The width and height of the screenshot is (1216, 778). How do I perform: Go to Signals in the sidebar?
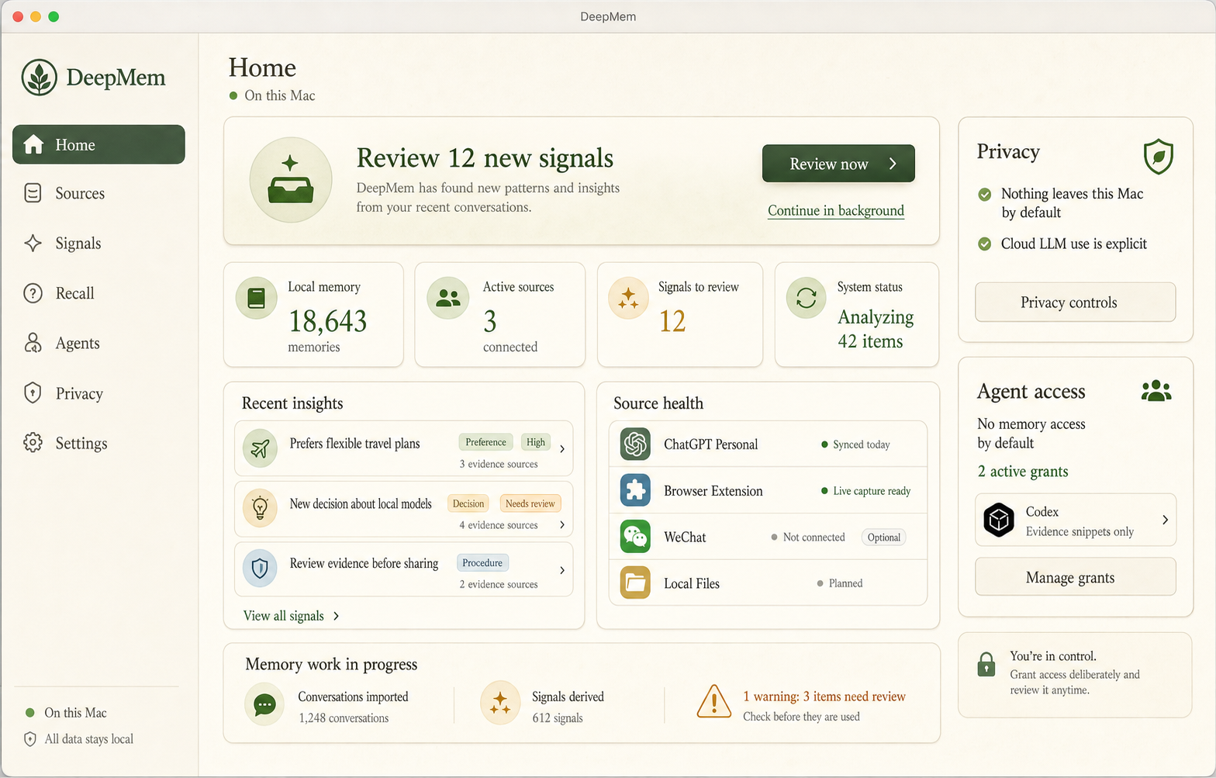98,244
